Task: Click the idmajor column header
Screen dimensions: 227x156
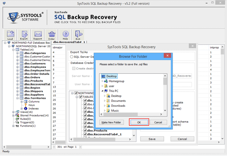Action: (57, 48)
